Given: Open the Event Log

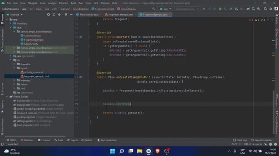Looking at the screenshot, I should point(240,140).
